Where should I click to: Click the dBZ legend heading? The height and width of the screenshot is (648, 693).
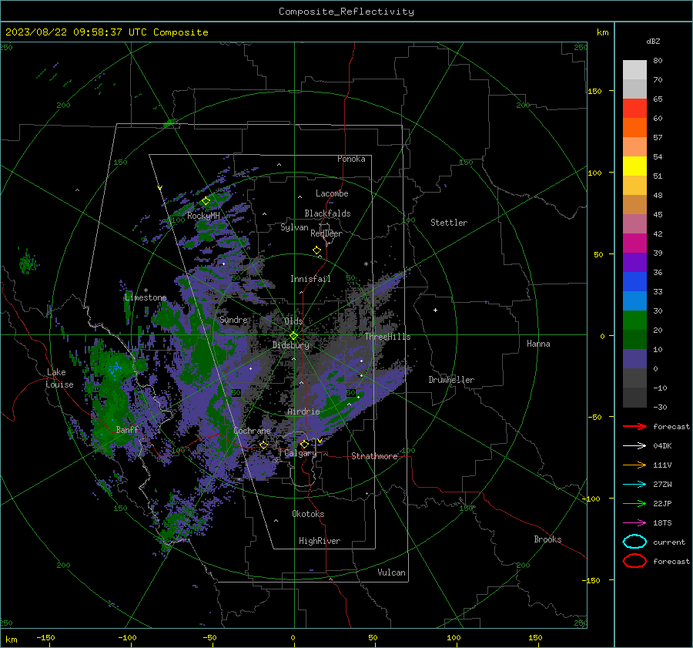pos(653,41)
